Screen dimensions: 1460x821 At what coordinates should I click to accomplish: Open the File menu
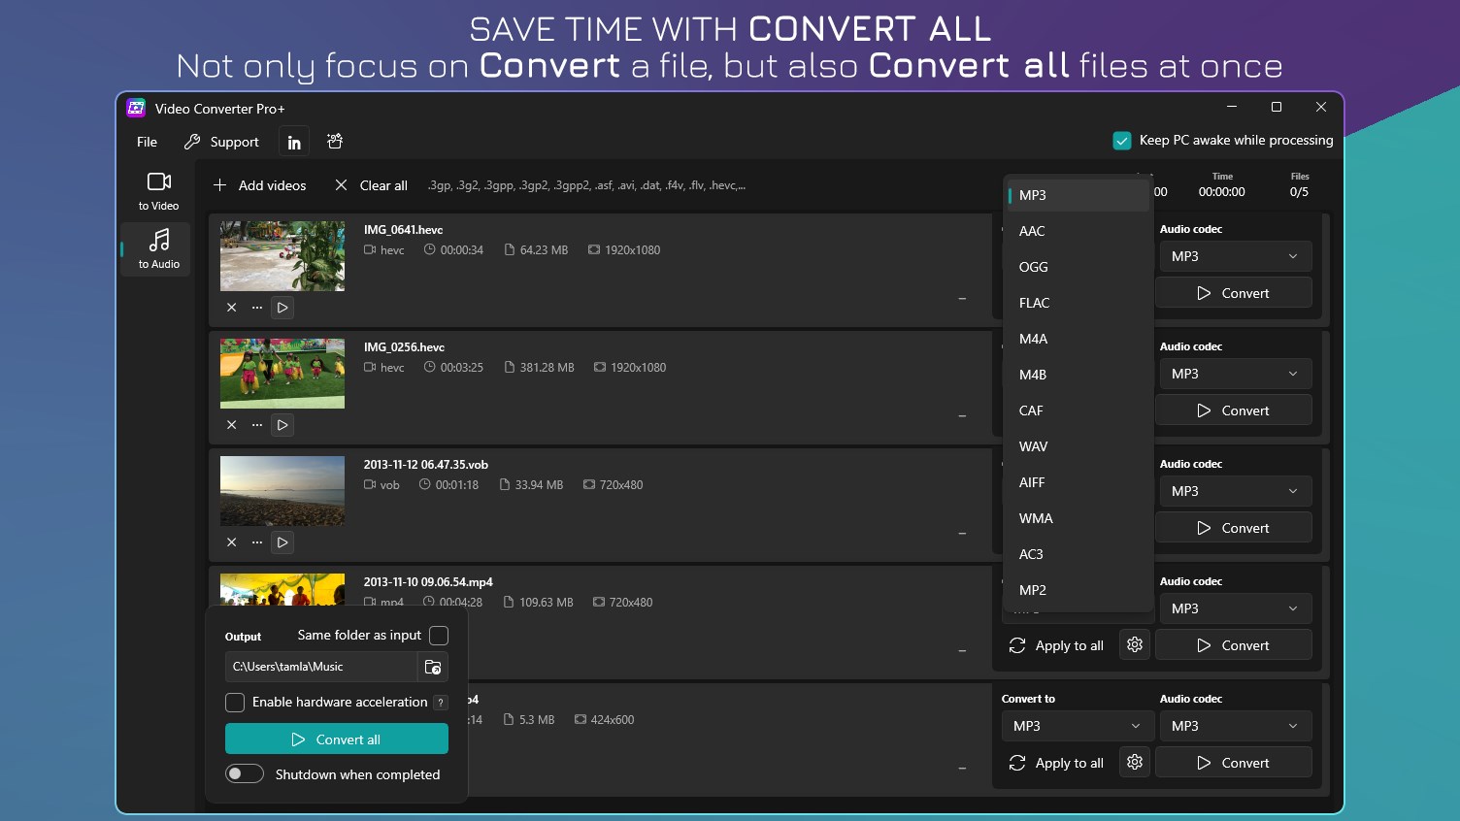point(147,142)
